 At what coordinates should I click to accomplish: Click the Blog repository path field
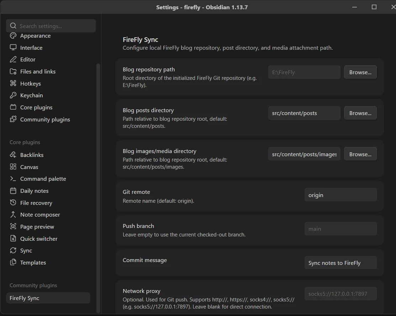pyautogui.click(x=304, y=72)
